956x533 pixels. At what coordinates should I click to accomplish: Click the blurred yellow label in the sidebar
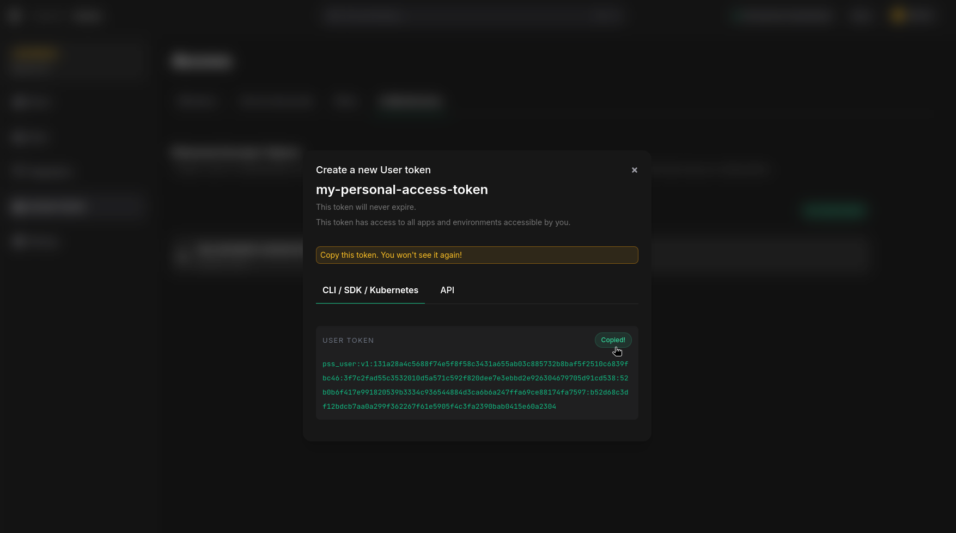click(x=35, y=53)
